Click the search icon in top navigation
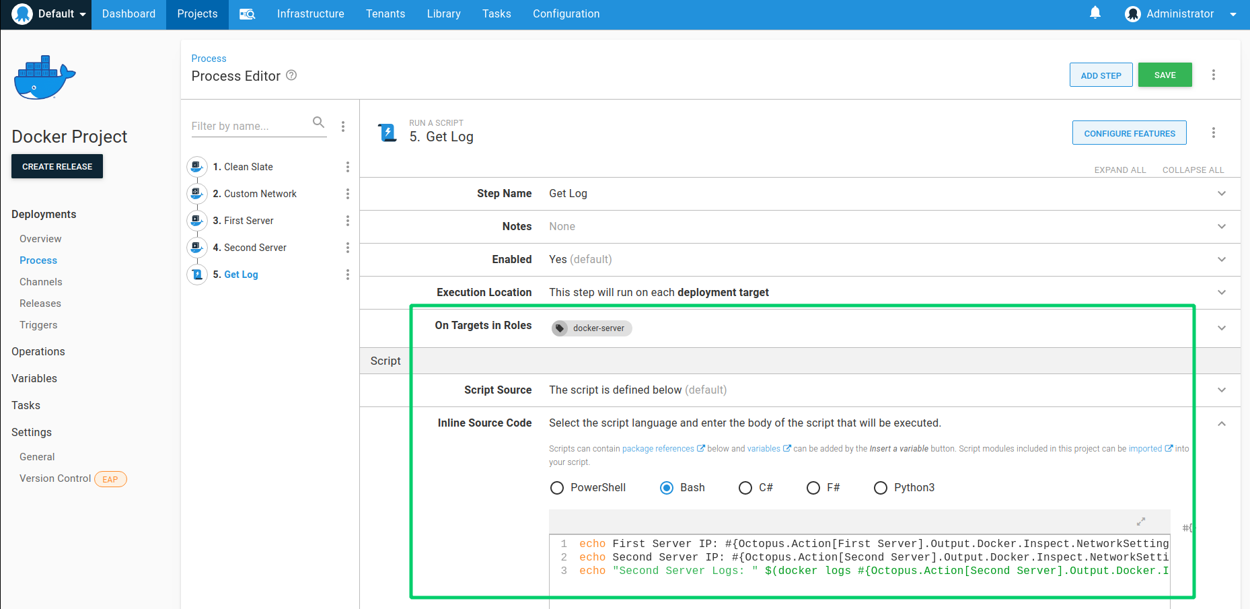This screenshot has height=609, width=1250. click(248, 14)
